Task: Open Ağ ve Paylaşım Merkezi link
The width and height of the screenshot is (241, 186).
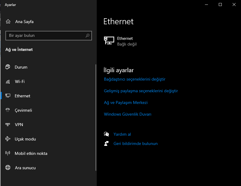Action: [x=126, y=102]
